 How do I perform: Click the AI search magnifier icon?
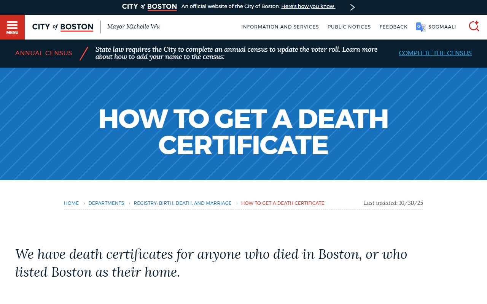click(474, 26)
